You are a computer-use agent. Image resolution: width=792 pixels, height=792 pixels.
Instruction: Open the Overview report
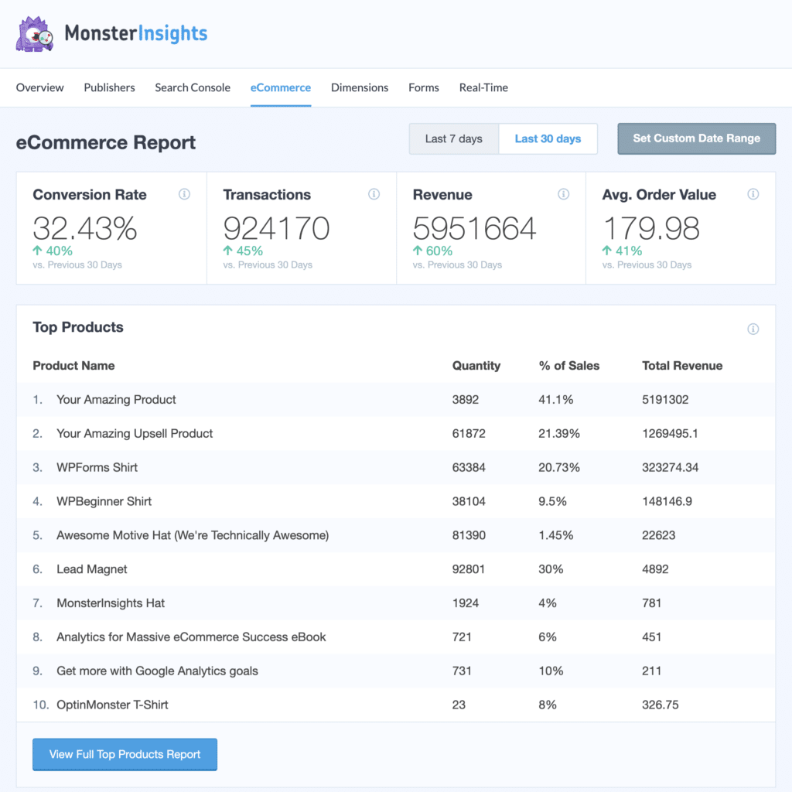pos(39,87)
